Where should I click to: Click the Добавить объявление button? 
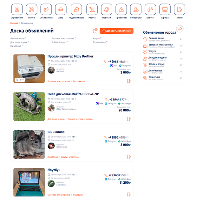pos(116,31)
